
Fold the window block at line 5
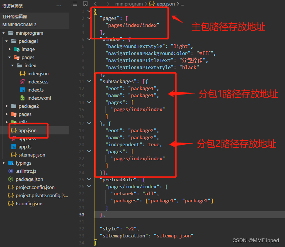coord(89,39)
